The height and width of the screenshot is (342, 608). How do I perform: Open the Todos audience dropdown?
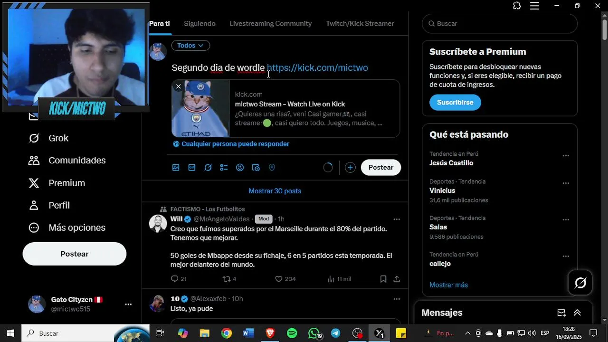(x=190, y=46)
